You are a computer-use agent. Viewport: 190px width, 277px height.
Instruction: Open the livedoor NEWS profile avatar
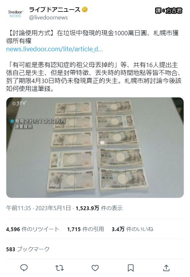[15, 14]
